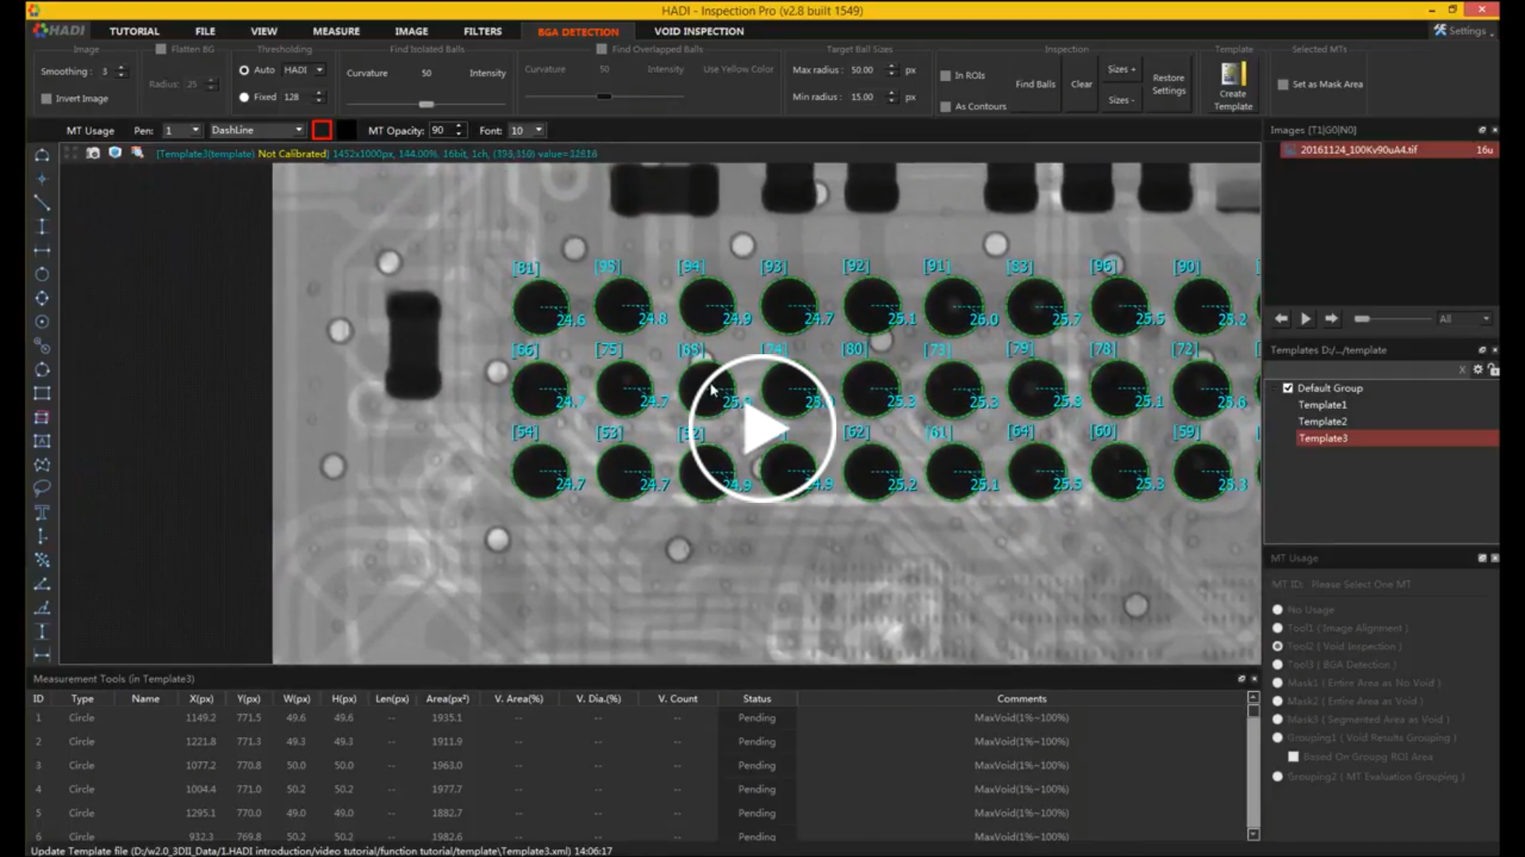The width and height of the screenshot is (1525, 857).
Task: Select the four-point circle tool
Action: 42,298
